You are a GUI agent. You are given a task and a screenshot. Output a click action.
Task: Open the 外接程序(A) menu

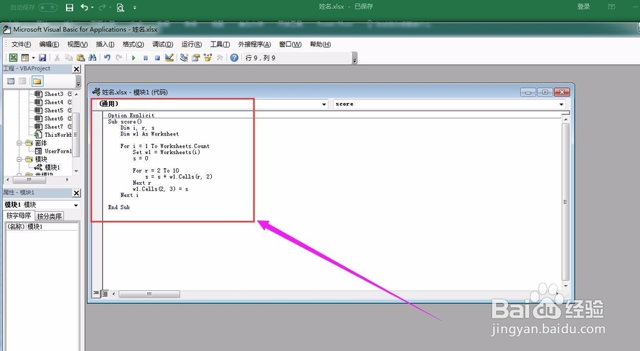[x=254, y=45]
